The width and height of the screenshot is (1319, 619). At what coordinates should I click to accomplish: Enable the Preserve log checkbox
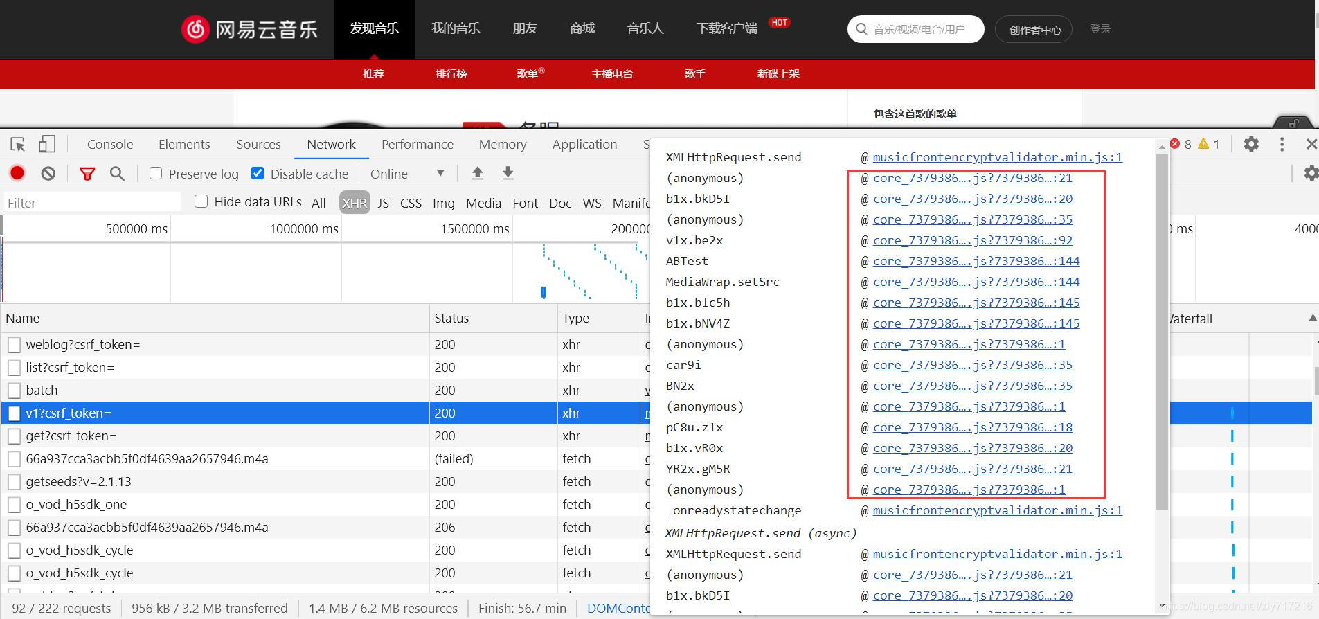pyautogui.click(x=156, y=173)
